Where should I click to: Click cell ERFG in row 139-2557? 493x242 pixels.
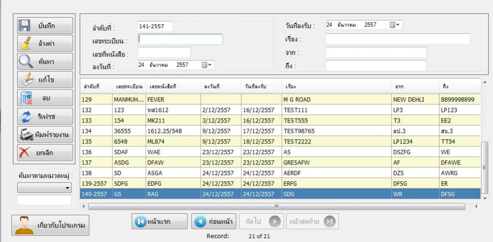point(337,183)
